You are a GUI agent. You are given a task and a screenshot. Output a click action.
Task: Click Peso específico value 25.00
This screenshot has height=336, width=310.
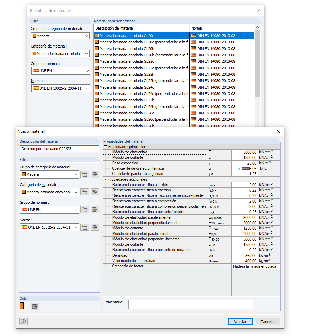(245, 163)
